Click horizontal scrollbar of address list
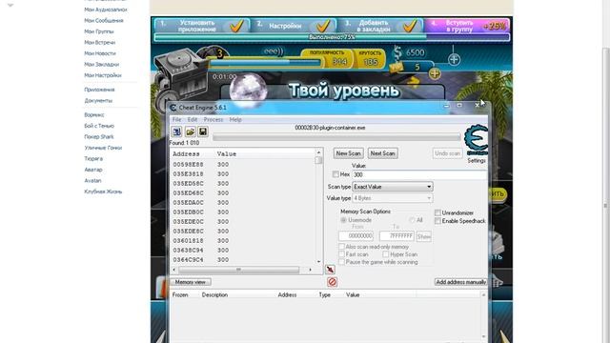The height and width of the screenshot is (343, 610). [x=239, y=270]
